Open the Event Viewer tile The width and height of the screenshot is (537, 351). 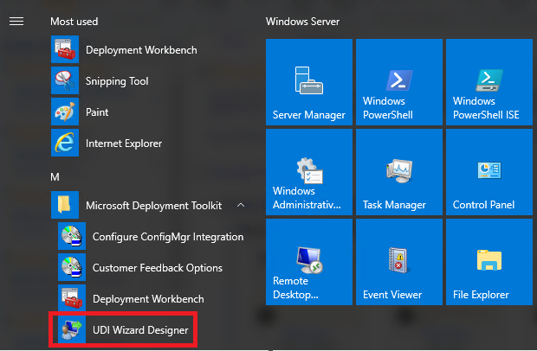399,262
